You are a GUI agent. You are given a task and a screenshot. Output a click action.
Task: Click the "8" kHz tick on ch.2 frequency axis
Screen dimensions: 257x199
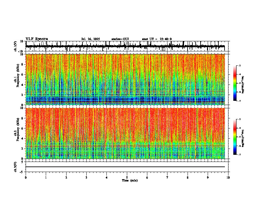[x=23, y=118]
